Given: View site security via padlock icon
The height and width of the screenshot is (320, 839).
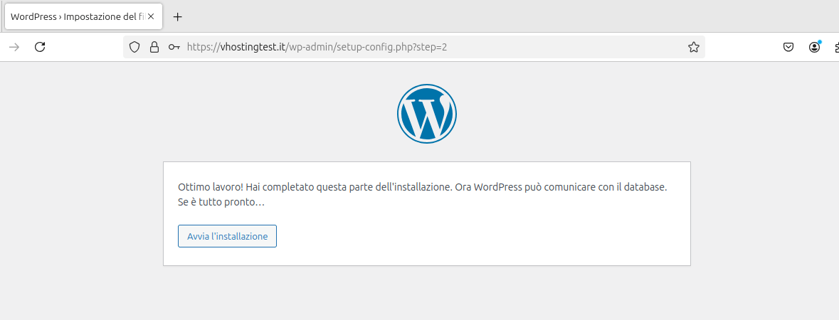Looking at the screenshot, I should click(154, 47).
